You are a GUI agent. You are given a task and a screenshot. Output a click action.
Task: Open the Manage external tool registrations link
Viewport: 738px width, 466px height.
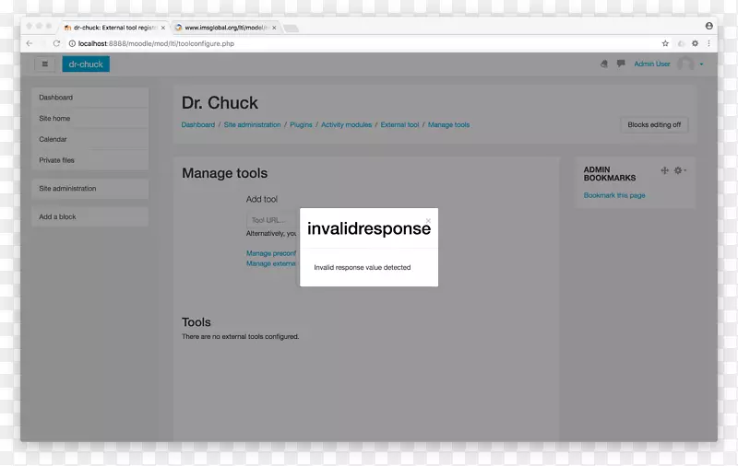[271, 263]
